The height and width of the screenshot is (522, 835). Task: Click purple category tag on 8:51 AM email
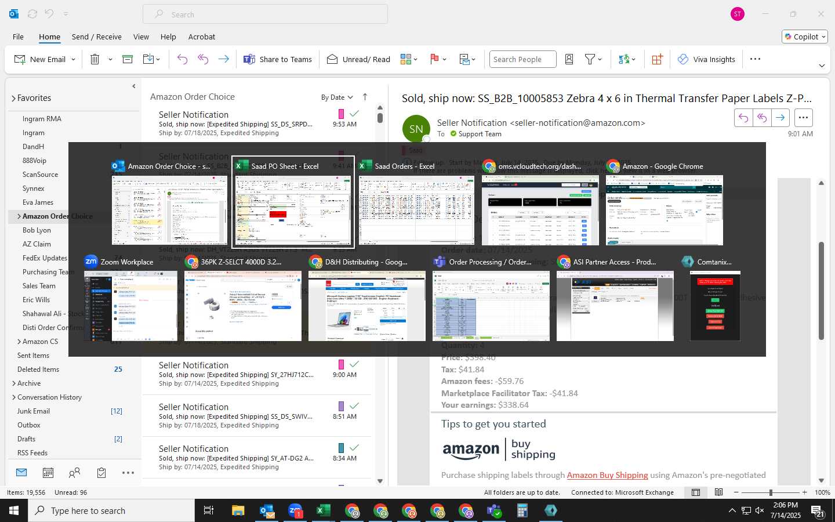click(x=341, y=406)
